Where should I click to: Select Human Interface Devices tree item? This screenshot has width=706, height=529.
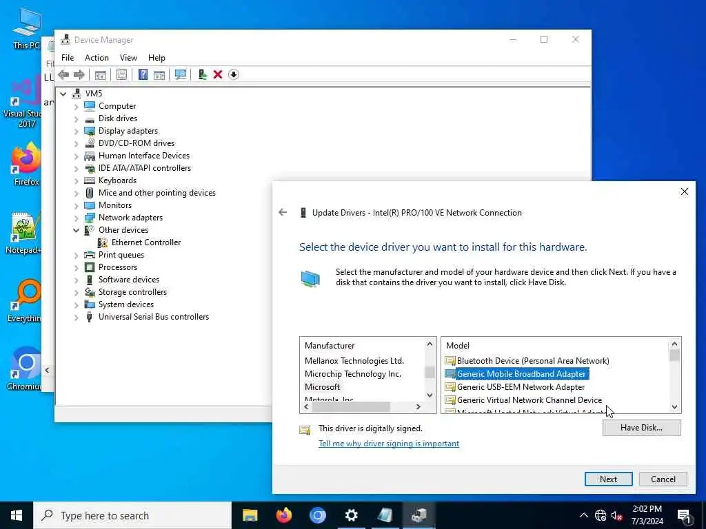tap(144, 156)
